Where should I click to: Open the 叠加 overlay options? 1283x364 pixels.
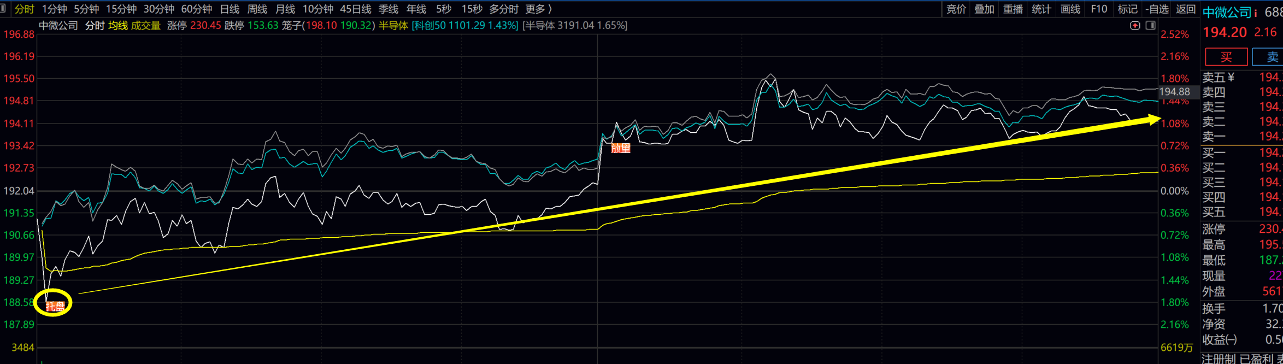pyautogui.click(x=984, y=9)
